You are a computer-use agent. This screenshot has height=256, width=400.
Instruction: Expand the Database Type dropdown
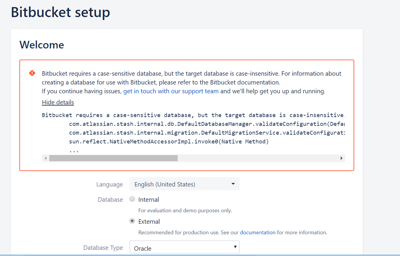tap(184, 247)
